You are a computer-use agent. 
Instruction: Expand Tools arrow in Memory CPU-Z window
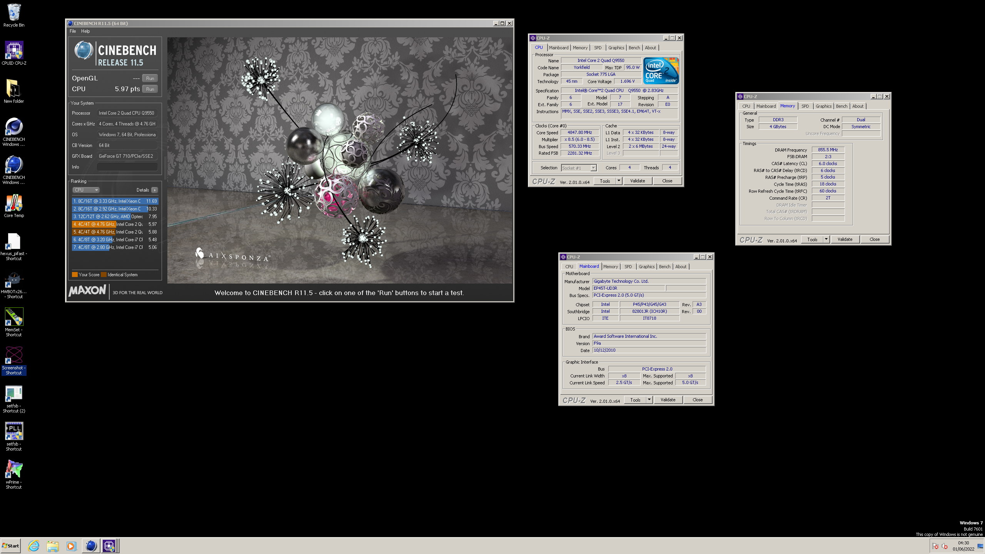[x=826, y=239]
